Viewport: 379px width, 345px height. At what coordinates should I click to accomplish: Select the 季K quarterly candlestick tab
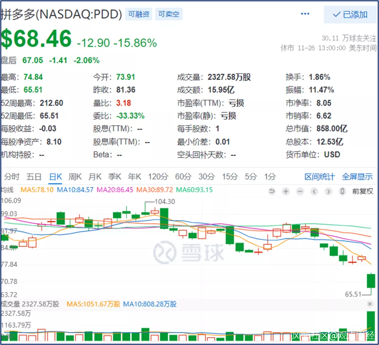tap(114, 177)
